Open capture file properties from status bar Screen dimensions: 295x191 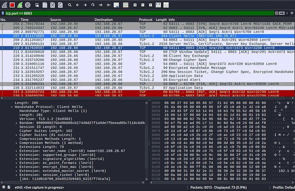coord(9,187)
